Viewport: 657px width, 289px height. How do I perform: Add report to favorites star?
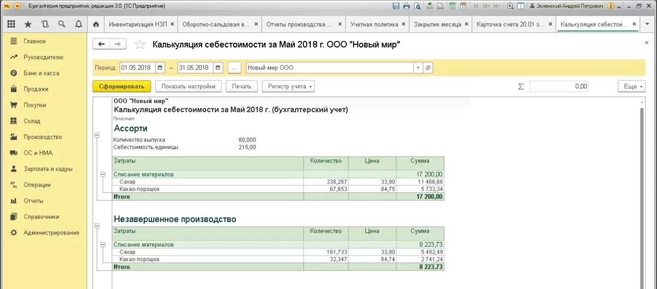pos(140,45)
